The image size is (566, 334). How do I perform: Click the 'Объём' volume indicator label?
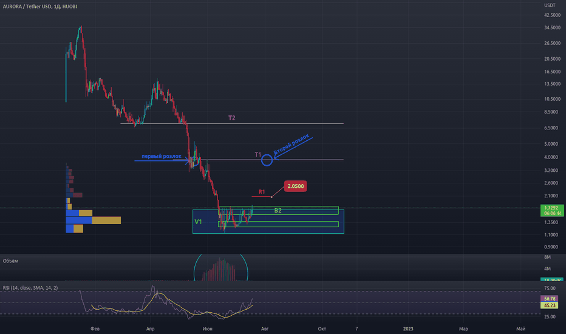pos(10,261)
